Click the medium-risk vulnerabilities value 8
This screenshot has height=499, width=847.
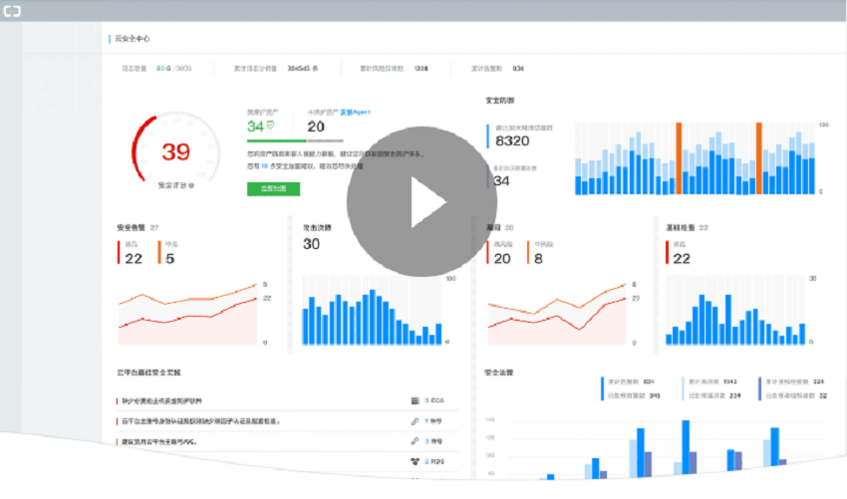(538, 259)
